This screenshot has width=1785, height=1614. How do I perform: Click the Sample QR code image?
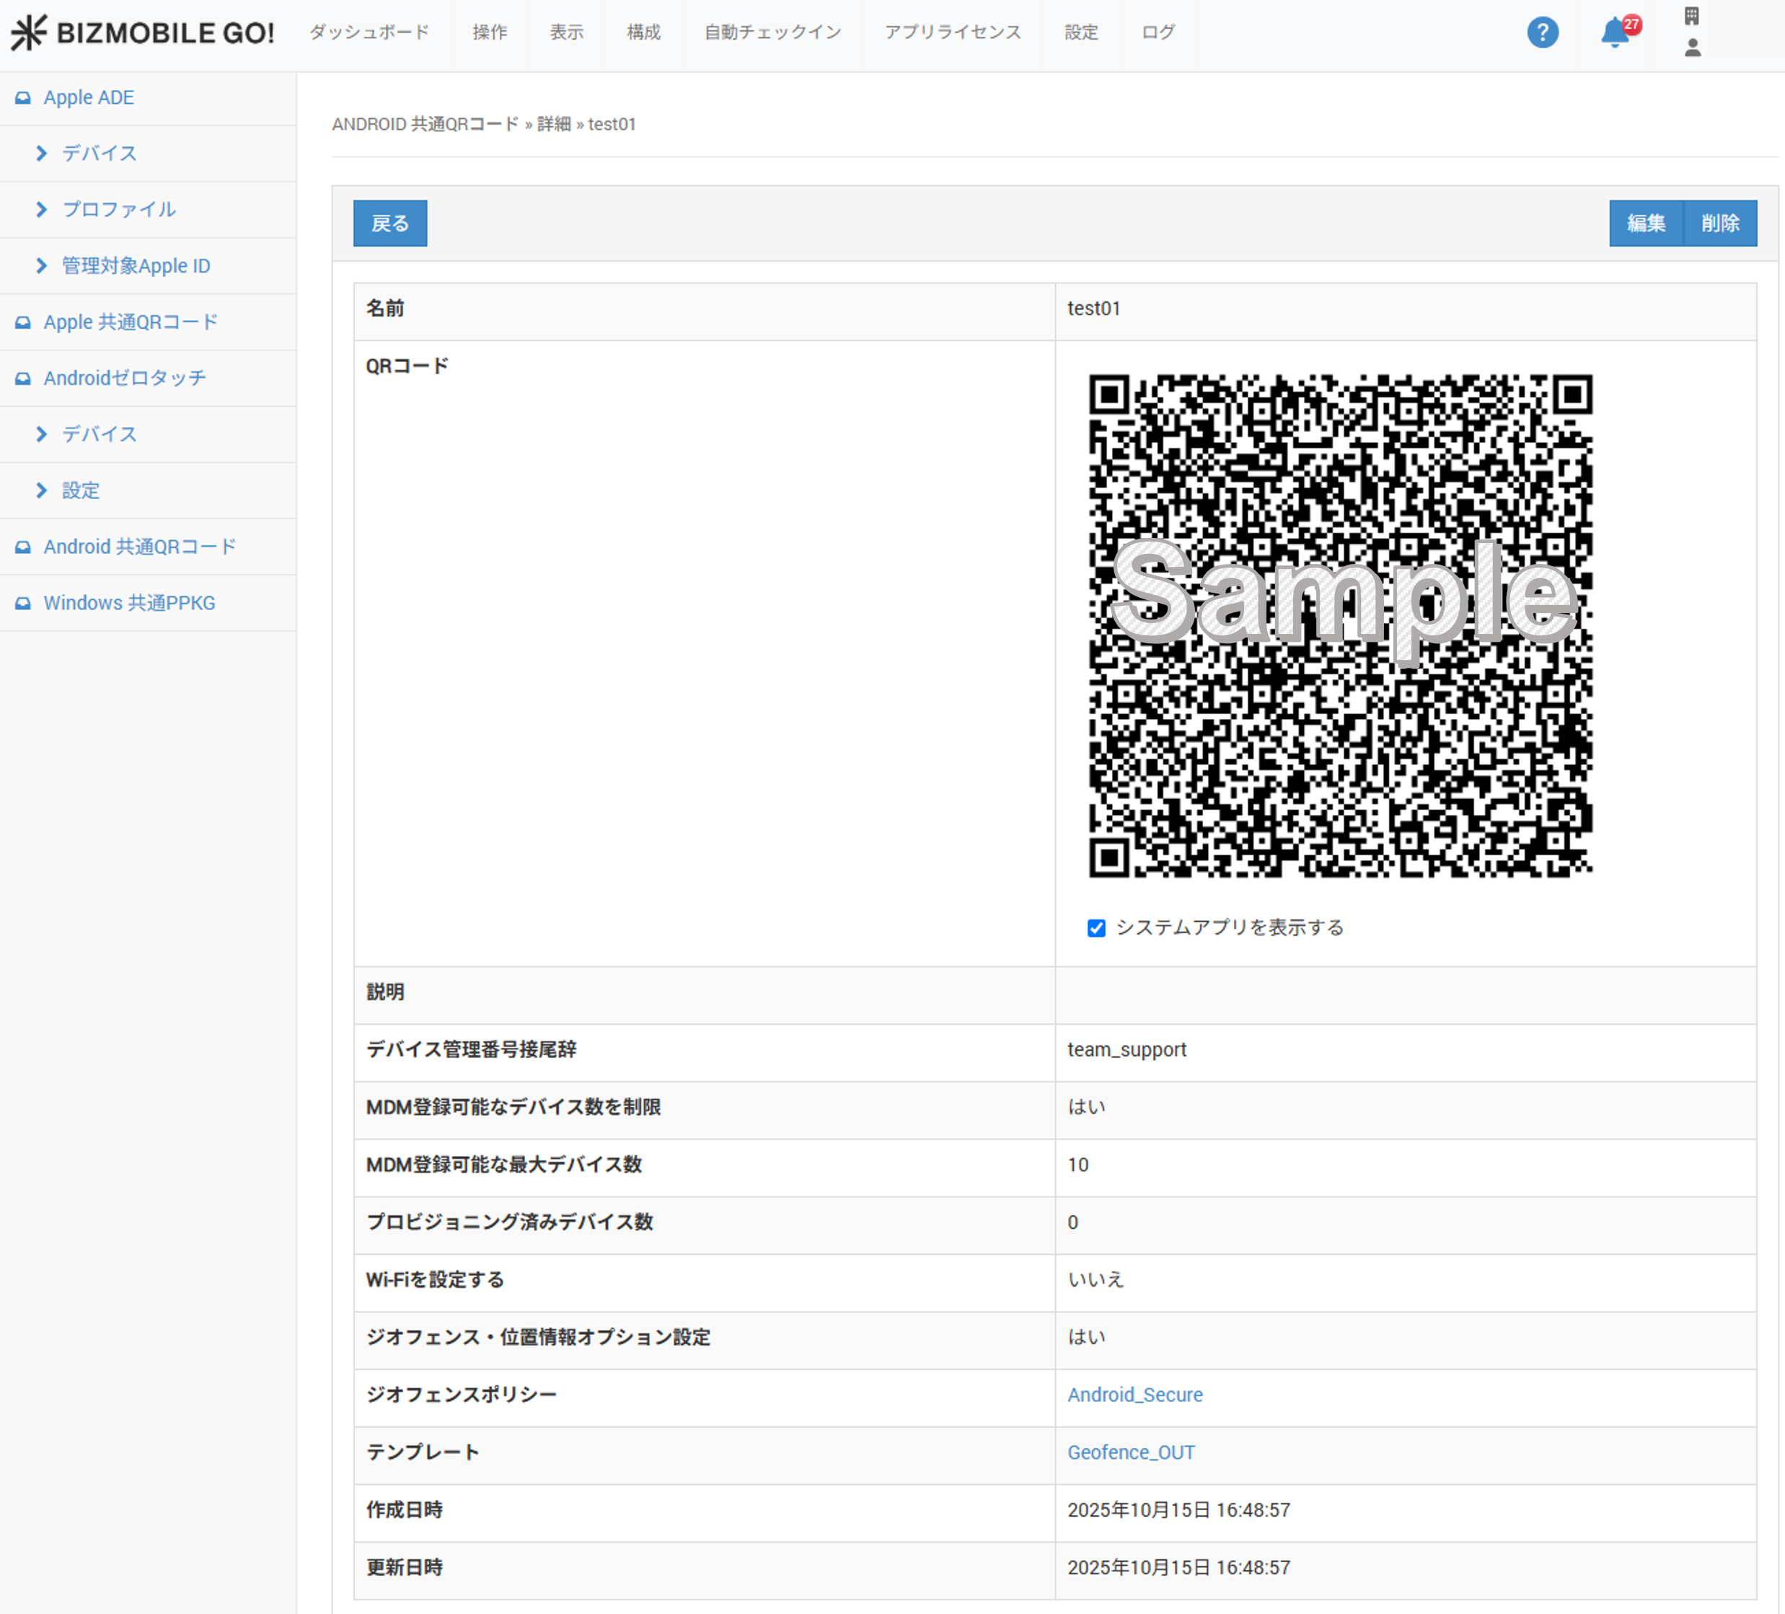(x=1339, y=625)
